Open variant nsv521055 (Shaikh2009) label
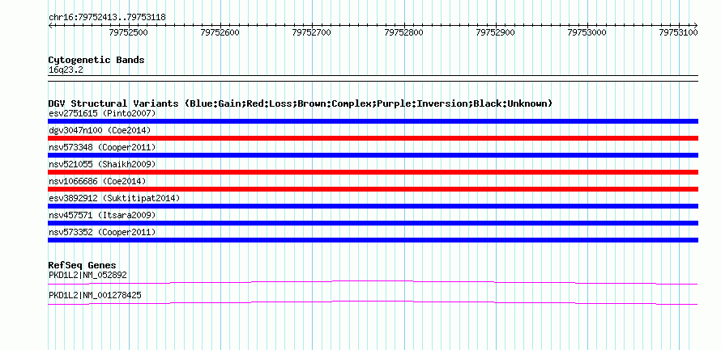 (x=102, y=164)
